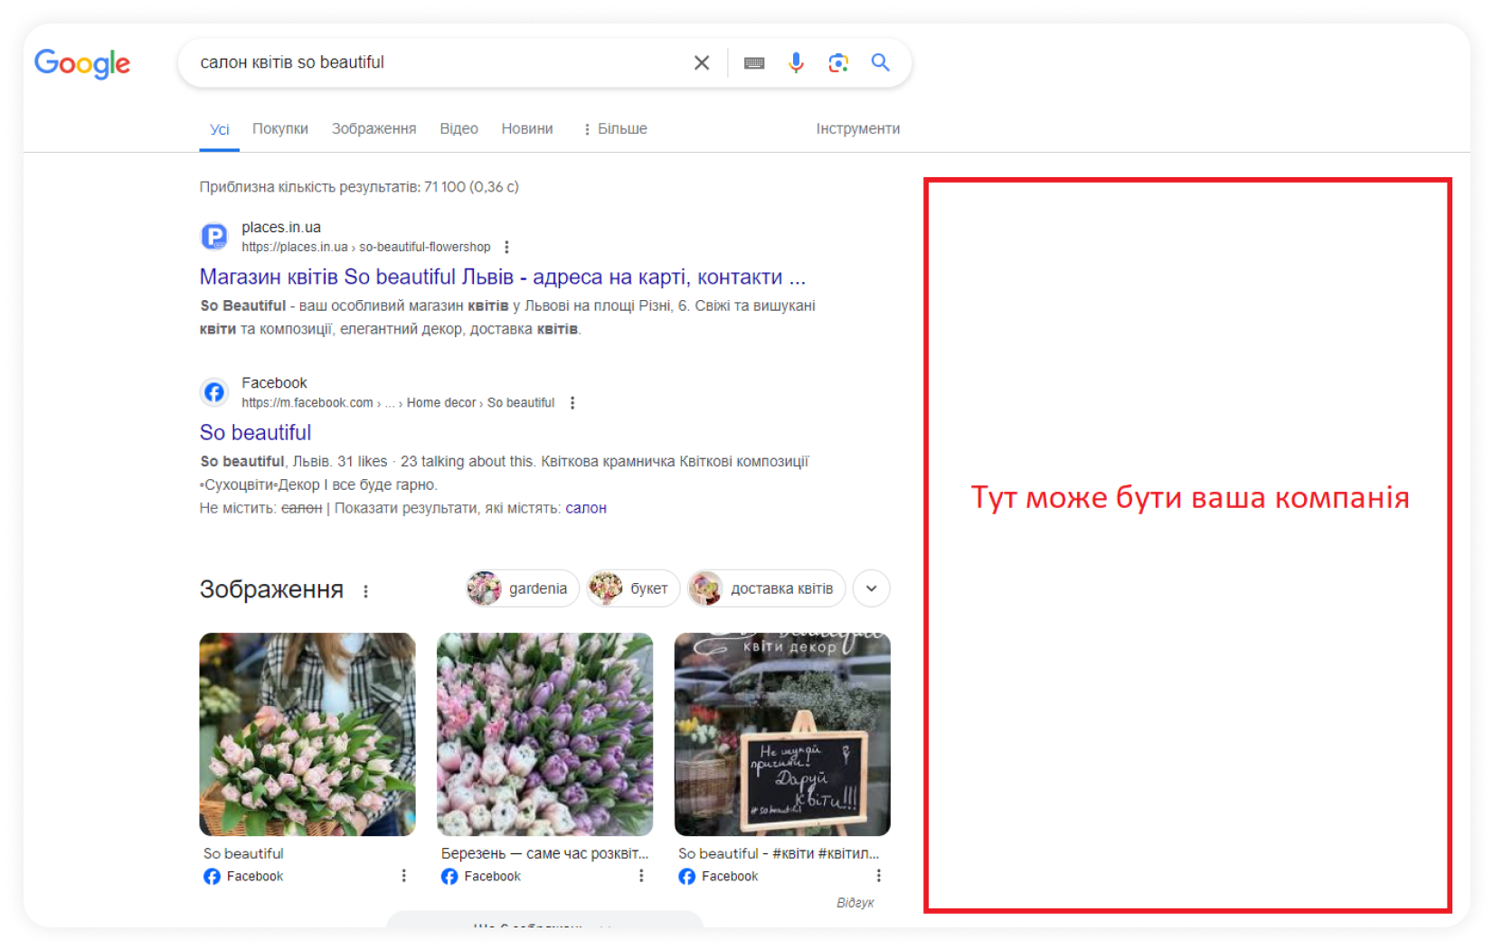
Task: Click the 'So beautiful' image caption
Action: point(243,853)
